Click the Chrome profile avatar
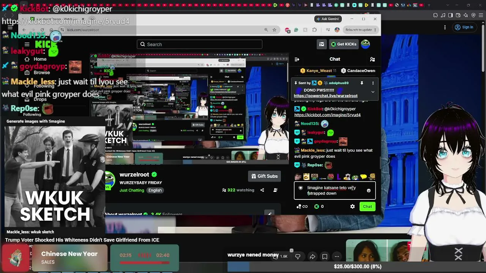Viewport: 486px width, 273px height. 337,30
